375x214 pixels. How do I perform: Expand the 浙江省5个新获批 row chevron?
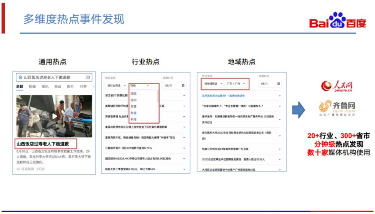(184, 95)
